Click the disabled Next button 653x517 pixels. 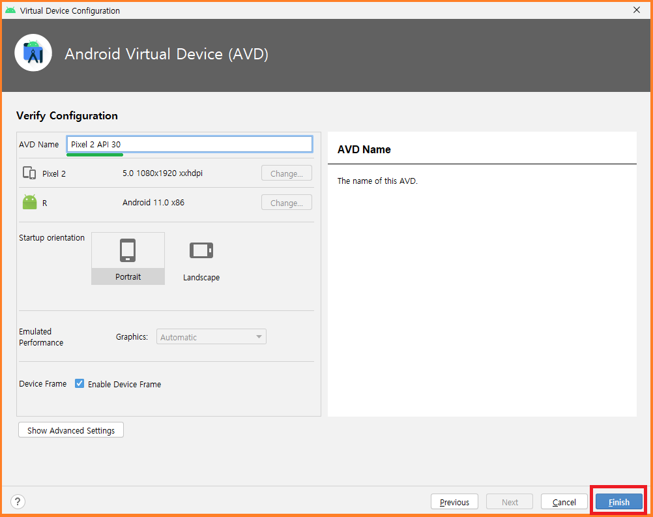[x=510, y=501]
